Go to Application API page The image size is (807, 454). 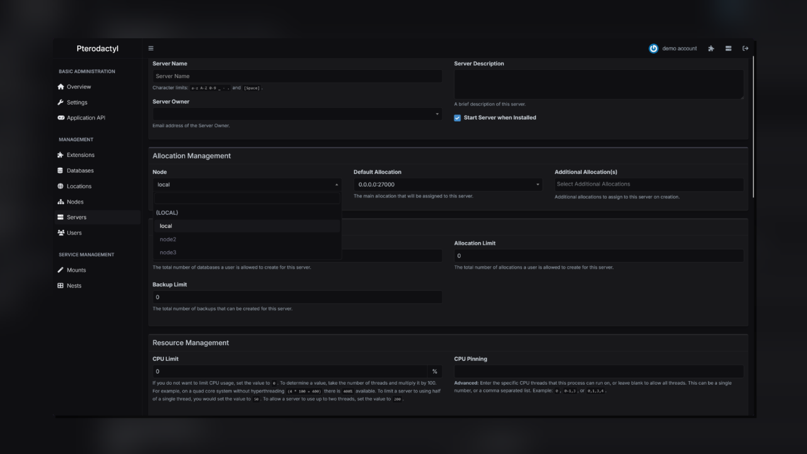coord(86,118)
